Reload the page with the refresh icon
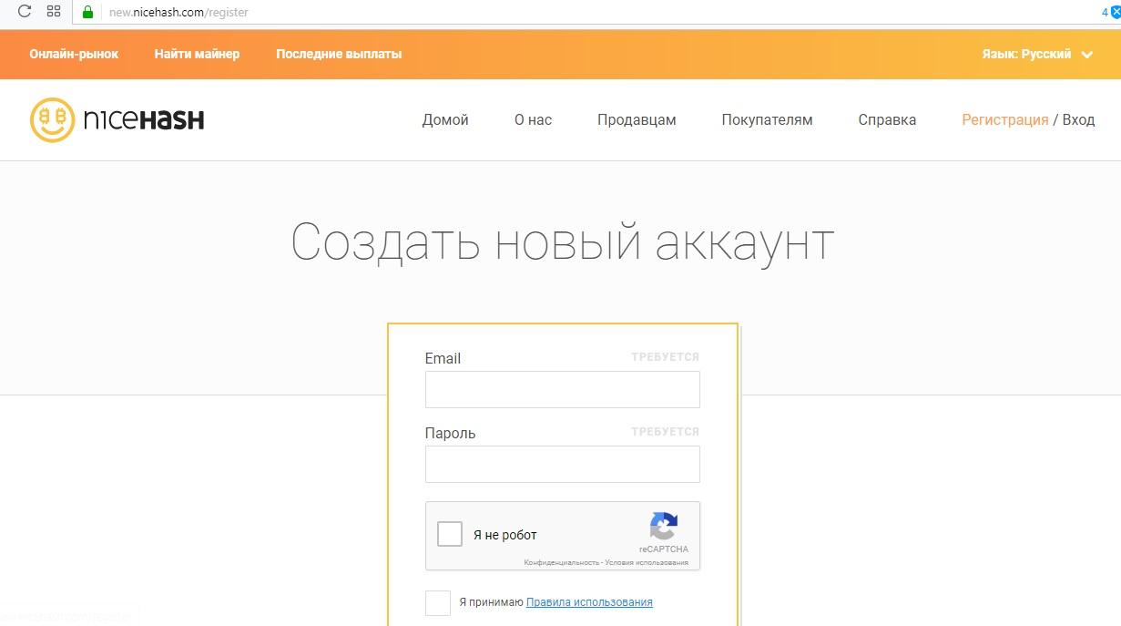1121x626 pixels. point(25,12)
